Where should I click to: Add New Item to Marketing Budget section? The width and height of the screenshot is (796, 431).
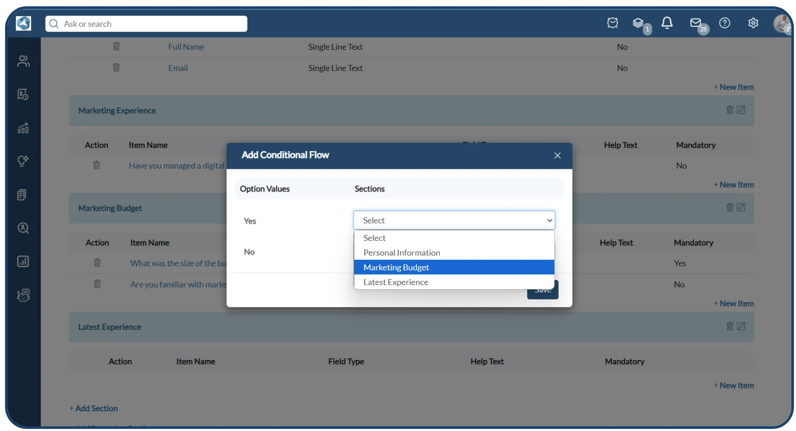click(x=734, y=303)
